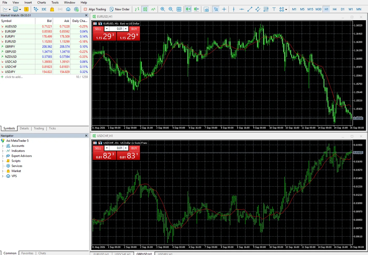Arrange chart windows as tiles
Viewport: 368px width, 255px height.
coord(179,9)
